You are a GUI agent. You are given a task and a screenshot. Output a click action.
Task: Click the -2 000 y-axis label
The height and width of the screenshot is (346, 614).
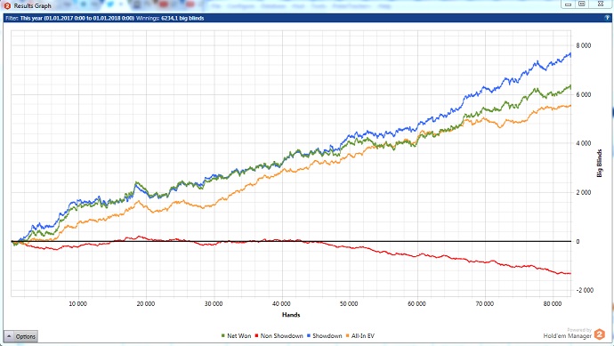585,290
